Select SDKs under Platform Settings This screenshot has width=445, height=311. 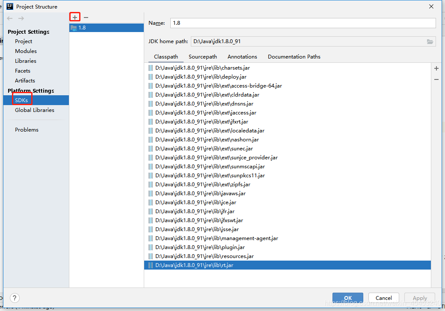coord(36,100)
